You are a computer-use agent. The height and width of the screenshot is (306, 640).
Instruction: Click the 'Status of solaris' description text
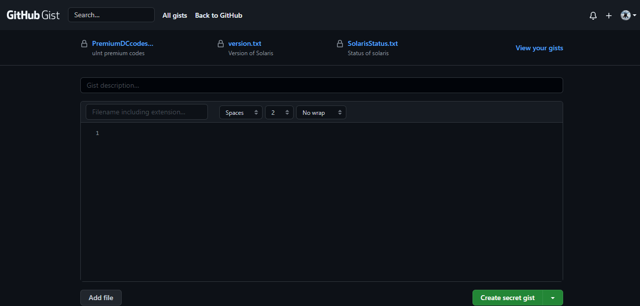click(x=368, y=53)
